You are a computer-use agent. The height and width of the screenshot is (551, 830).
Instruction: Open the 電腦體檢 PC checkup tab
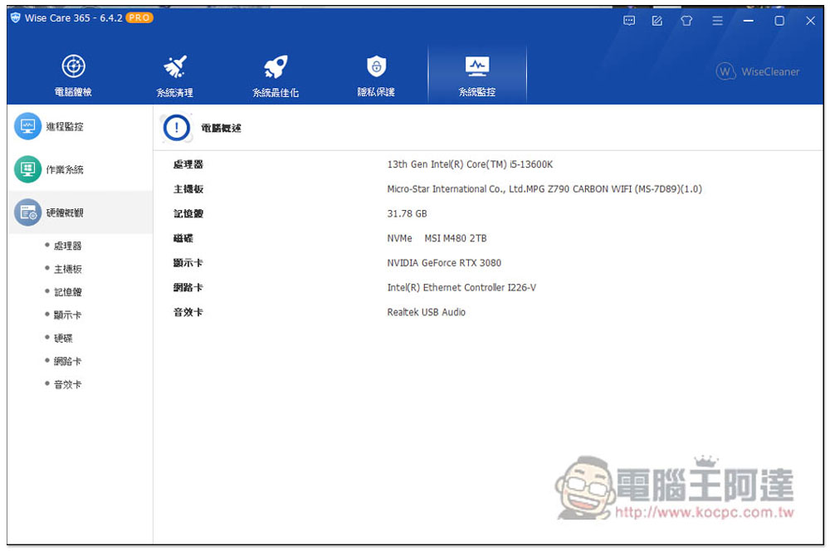click(x=73, y=76)
